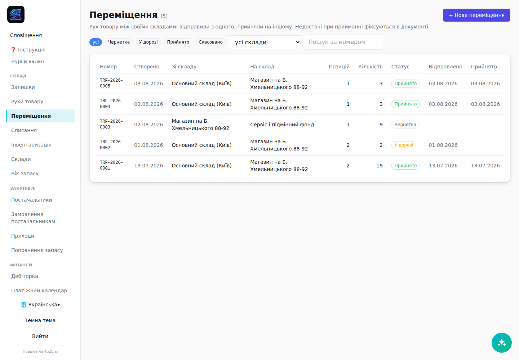This screenshot has width=519, height=360.
Task: Filter by Прийнято chip
Action: [178, 42]
